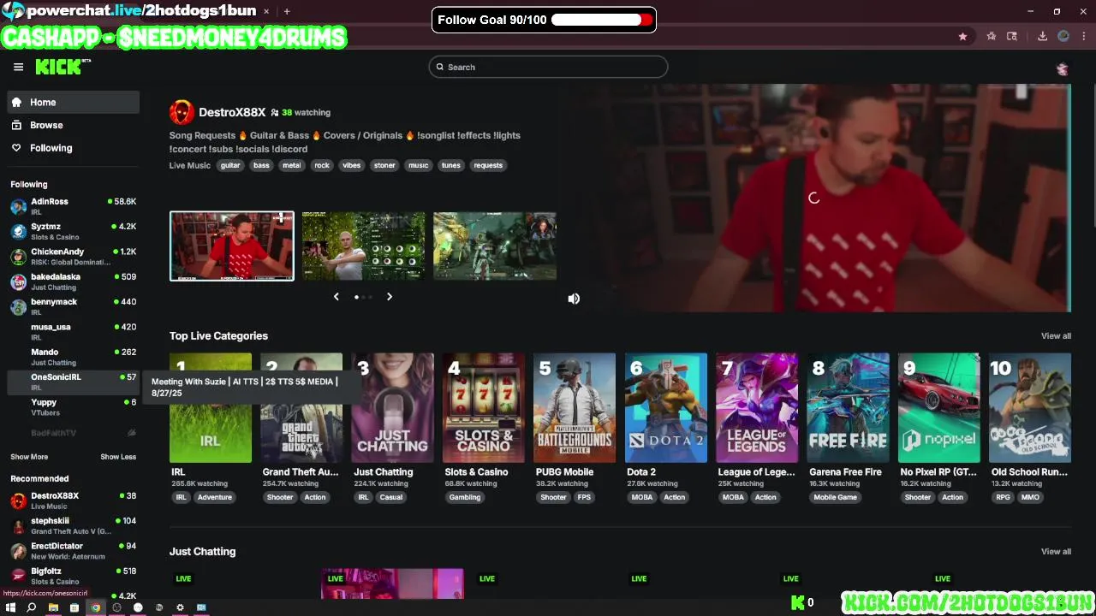Open the Browse section

tap(73, 125)
